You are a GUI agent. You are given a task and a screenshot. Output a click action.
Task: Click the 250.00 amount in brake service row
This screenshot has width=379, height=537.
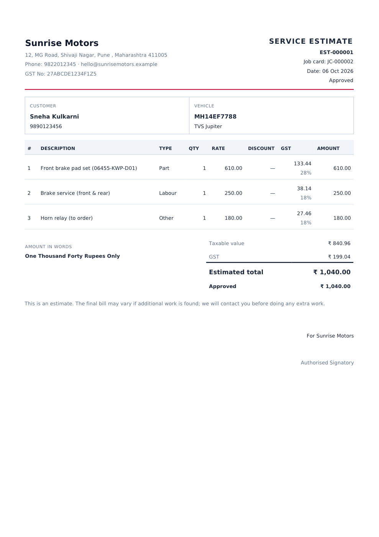pos(342,193)
